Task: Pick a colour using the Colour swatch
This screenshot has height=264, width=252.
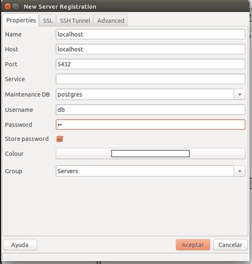Action: 150,154
